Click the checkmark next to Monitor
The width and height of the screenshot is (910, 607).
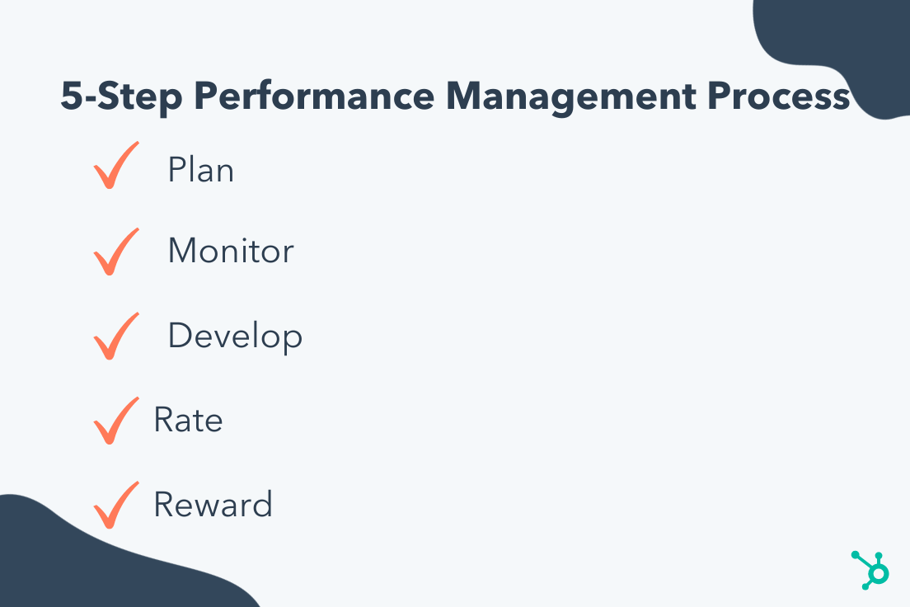[x=116, y=252]
